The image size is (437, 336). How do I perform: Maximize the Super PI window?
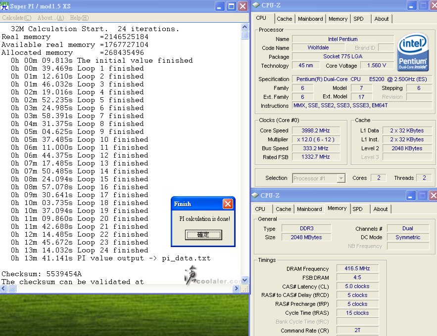pos(231,6)
